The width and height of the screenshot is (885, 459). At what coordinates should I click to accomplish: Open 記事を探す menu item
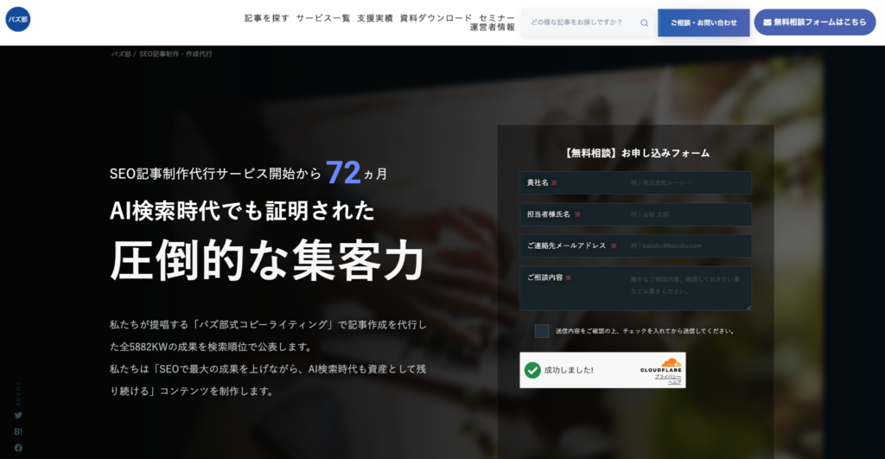click(267, 18)
